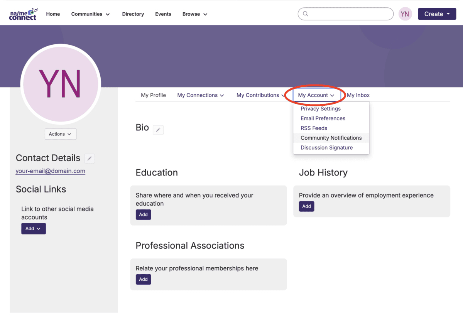Click the Contact Details heading
This screenshot has height=324, width=463.
[x=48, y=158]
